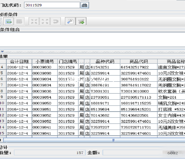Select product code cell 2370305171113
This screenshot has height=159, width=185.
[139, 97]
